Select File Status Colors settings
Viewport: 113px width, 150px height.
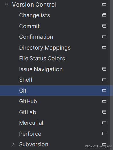coord(42,58)
